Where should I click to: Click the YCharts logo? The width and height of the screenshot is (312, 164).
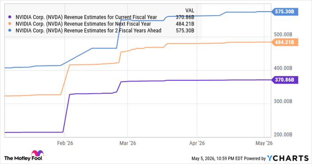click(288, 158)
